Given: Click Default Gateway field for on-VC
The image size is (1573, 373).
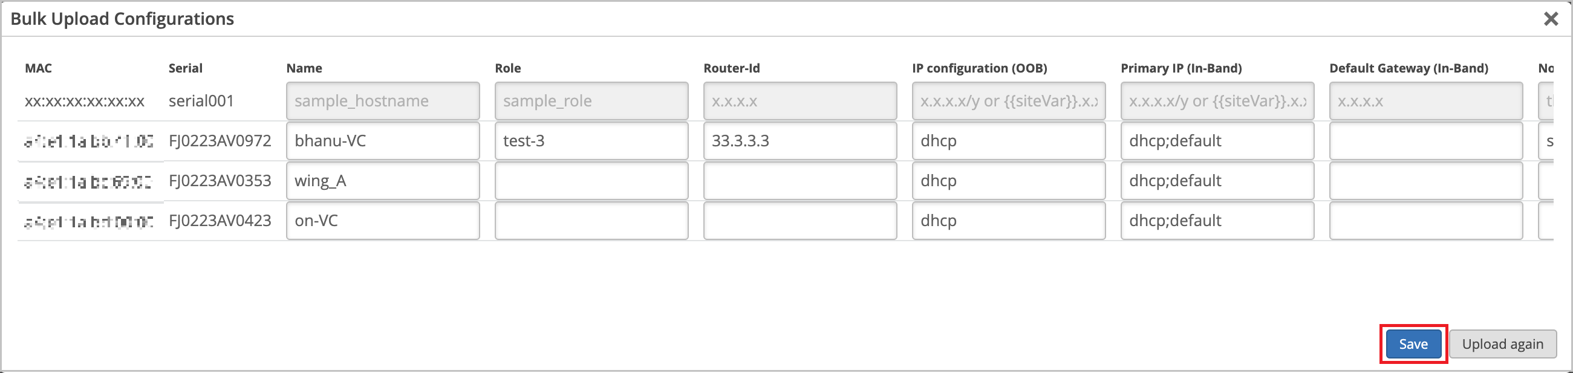Looking at the screenshot, I should pos(1426,221).
